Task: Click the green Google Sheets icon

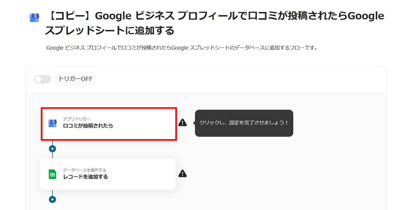Action: coord(52,174)
